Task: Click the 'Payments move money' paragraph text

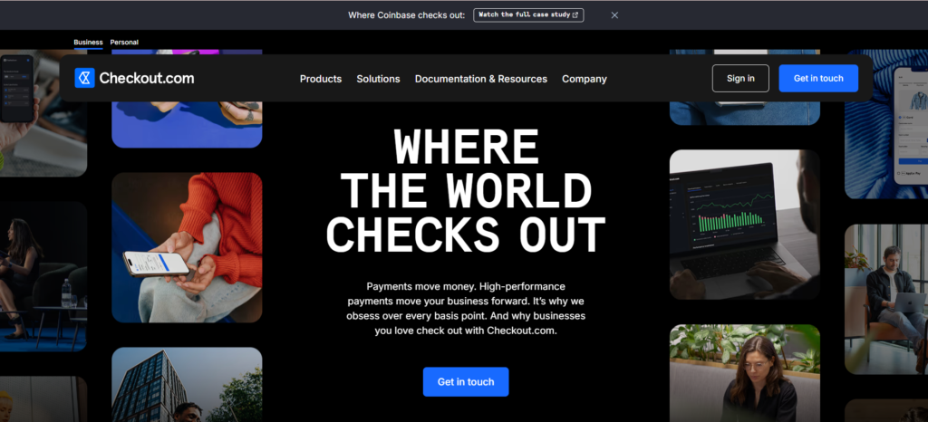Action: click(466, 309)
